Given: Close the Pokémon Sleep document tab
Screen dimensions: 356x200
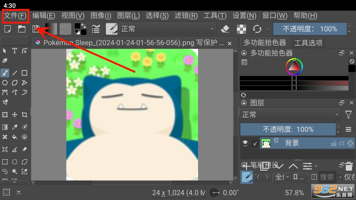Looking at the screenshot, I should (229, 43).
